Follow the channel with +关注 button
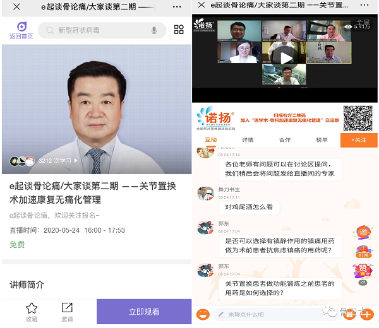Viewport: 379px width, 328px height. (359, 139)
